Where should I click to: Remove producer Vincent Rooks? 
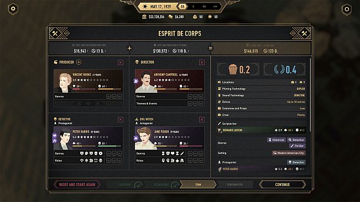pos(121,62)
